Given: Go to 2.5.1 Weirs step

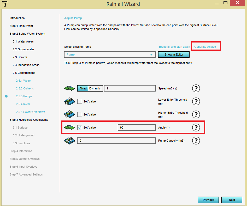Looking at the screenshot, I should tap(23, 81).
